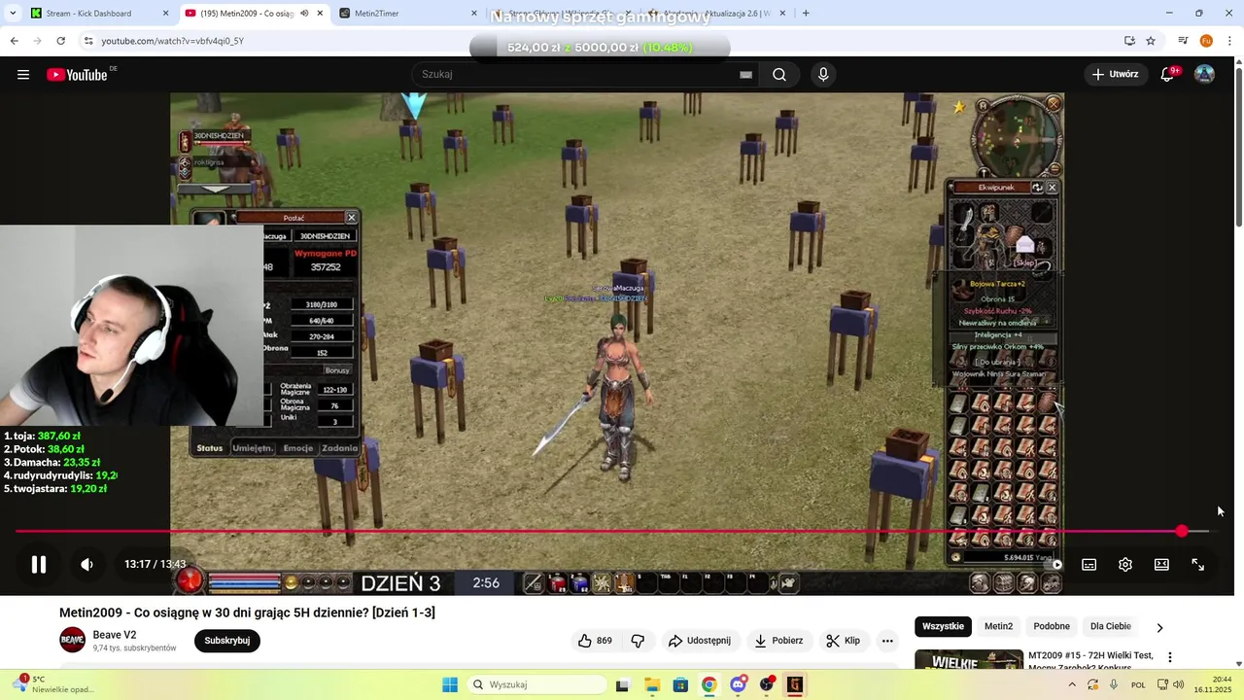The width and height of the screenshot is (1244, 700).
Task: Bookmark this page with the star
Action: [1151, 41]
